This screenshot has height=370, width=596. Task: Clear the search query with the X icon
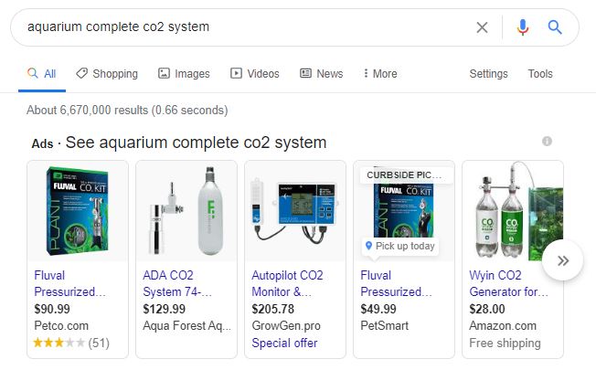coord(482,27)
